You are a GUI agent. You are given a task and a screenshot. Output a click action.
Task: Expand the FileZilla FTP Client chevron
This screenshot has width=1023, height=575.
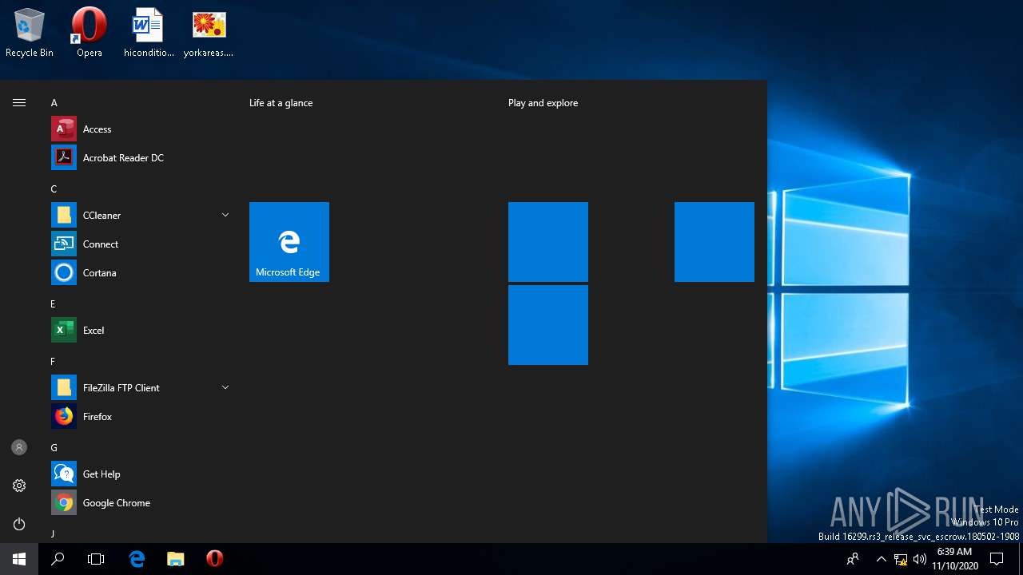point(225,387)
